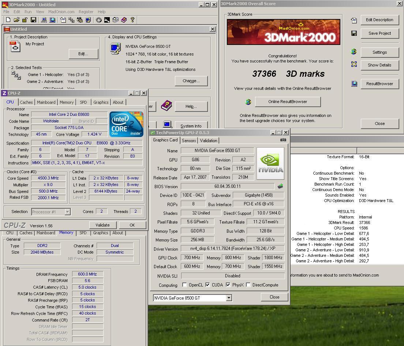The width and height of the screenshot is (404, 346).
Task: Click the purple book icon beside Help button
Action: coord(167,106)
